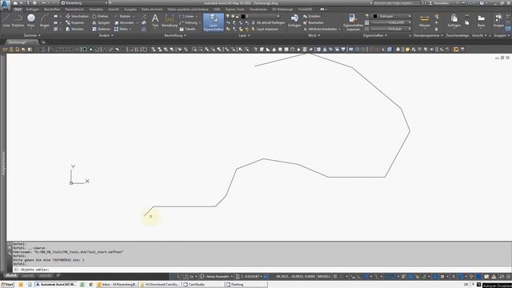Click Als aktuell festlegen layer button
Screen dimensions: 512x288
point(268,22)
